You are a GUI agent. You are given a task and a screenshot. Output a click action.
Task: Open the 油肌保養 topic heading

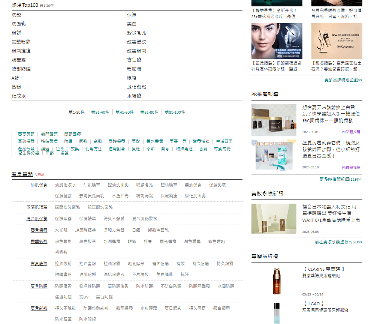pos(39,185)
